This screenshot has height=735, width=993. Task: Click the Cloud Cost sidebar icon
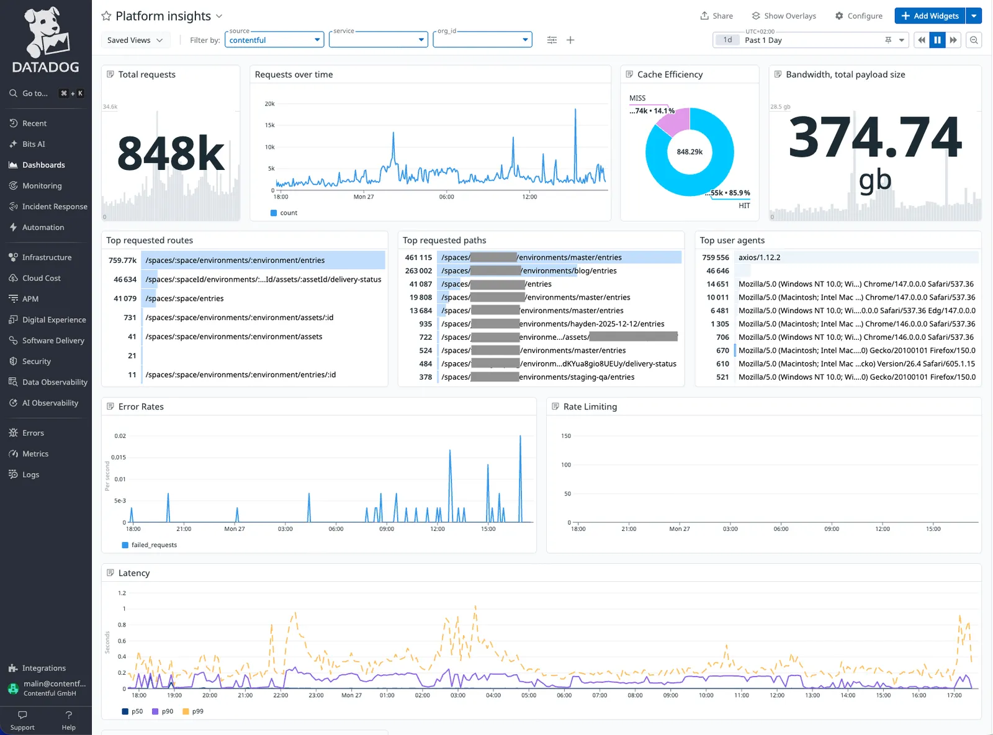pos(13,278)
